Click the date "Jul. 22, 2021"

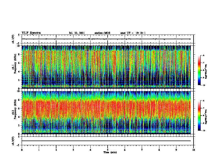(x=77, y=33)
